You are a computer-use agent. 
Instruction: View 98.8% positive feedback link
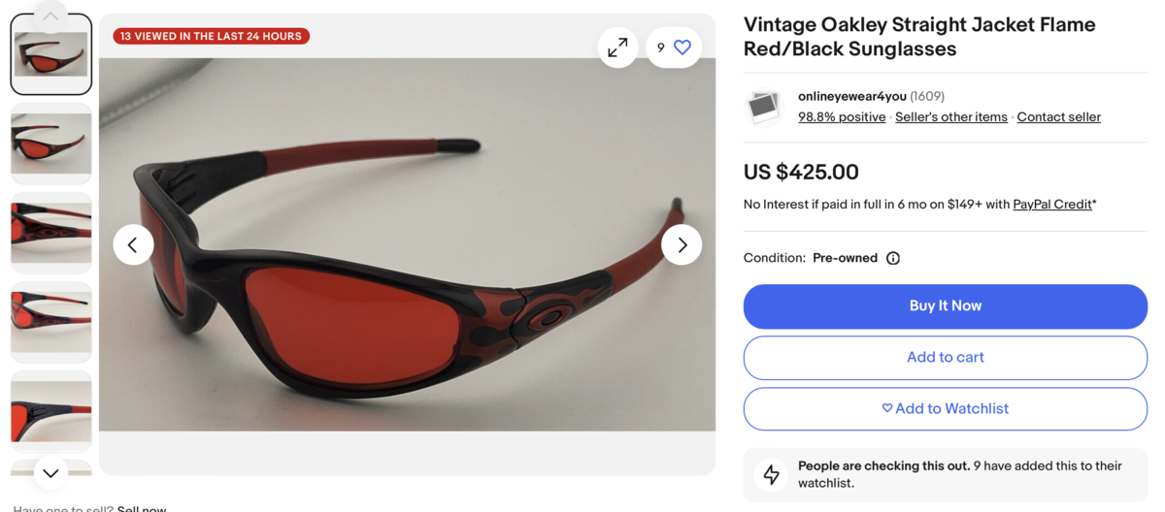tap(842, 117)
